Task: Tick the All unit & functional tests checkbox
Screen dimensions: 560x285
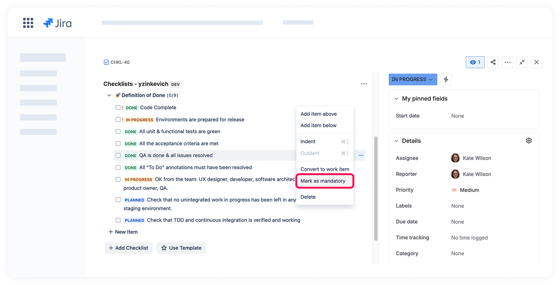Action: (x=118, y=132)
